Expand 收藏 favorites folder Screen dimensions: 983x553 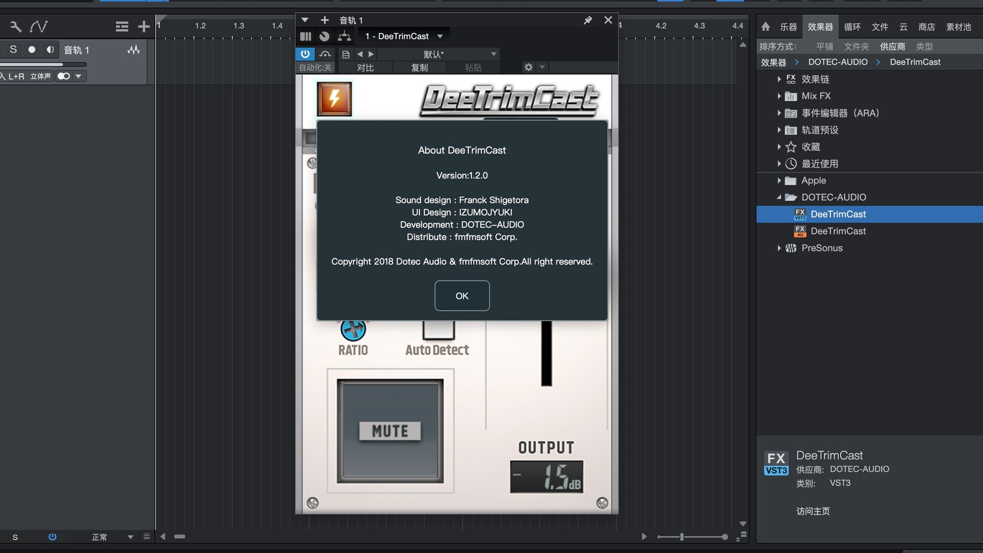(x=779, y=147)
